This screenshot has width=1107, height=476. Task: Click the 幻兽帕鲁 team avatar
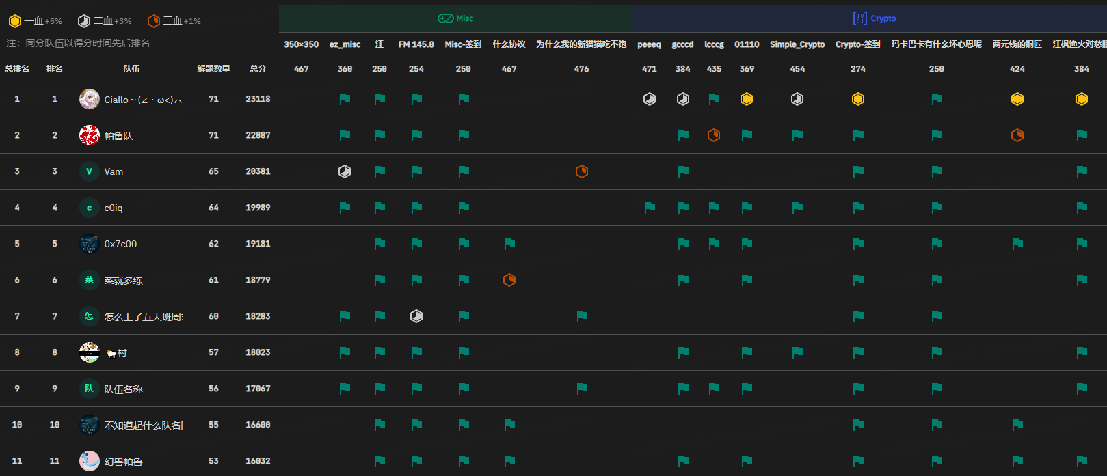pos(90,461)
